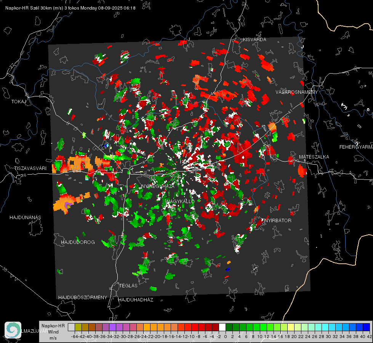Click the legend value label 20
This screenshot has height=343, width=373.
click(294, 337)
